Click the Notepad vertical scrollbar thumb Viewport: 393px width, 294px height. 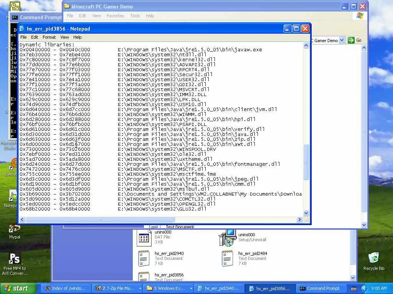coord(306,162)
